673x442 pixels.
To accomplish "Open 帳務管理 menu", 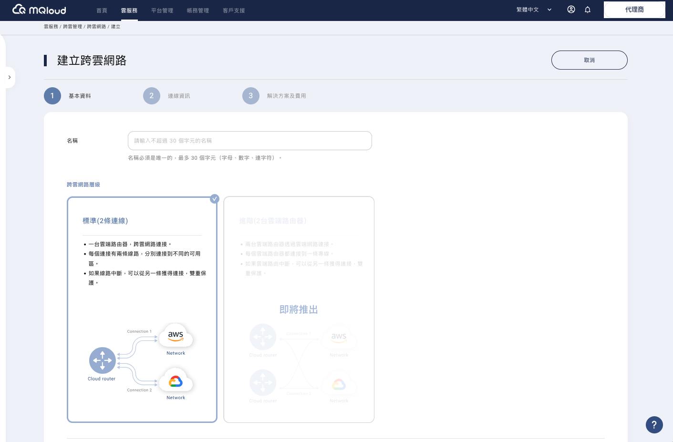I will tap(198, 10).
